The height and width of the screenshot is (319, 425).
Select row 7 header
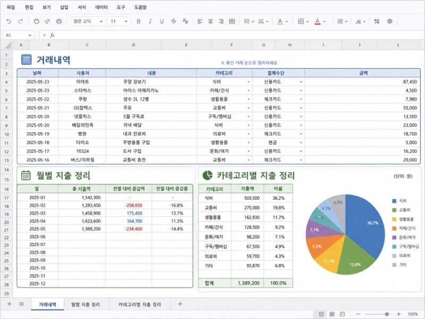click(x=6, y=108)
